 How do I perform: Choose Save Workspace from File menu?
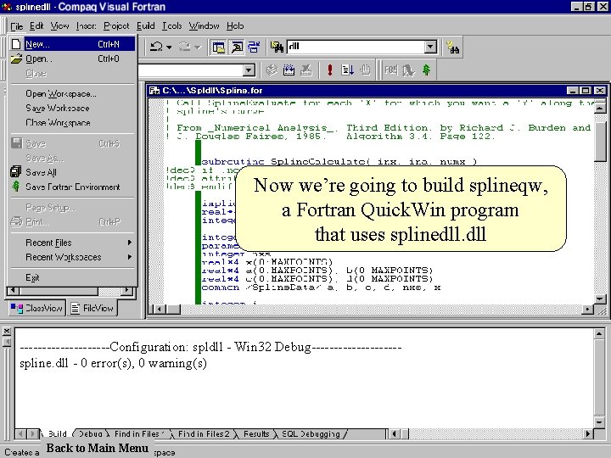[72, 109]
